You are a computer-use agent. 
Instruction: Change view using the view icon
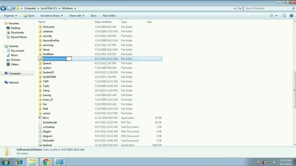[x=271, y=16]
